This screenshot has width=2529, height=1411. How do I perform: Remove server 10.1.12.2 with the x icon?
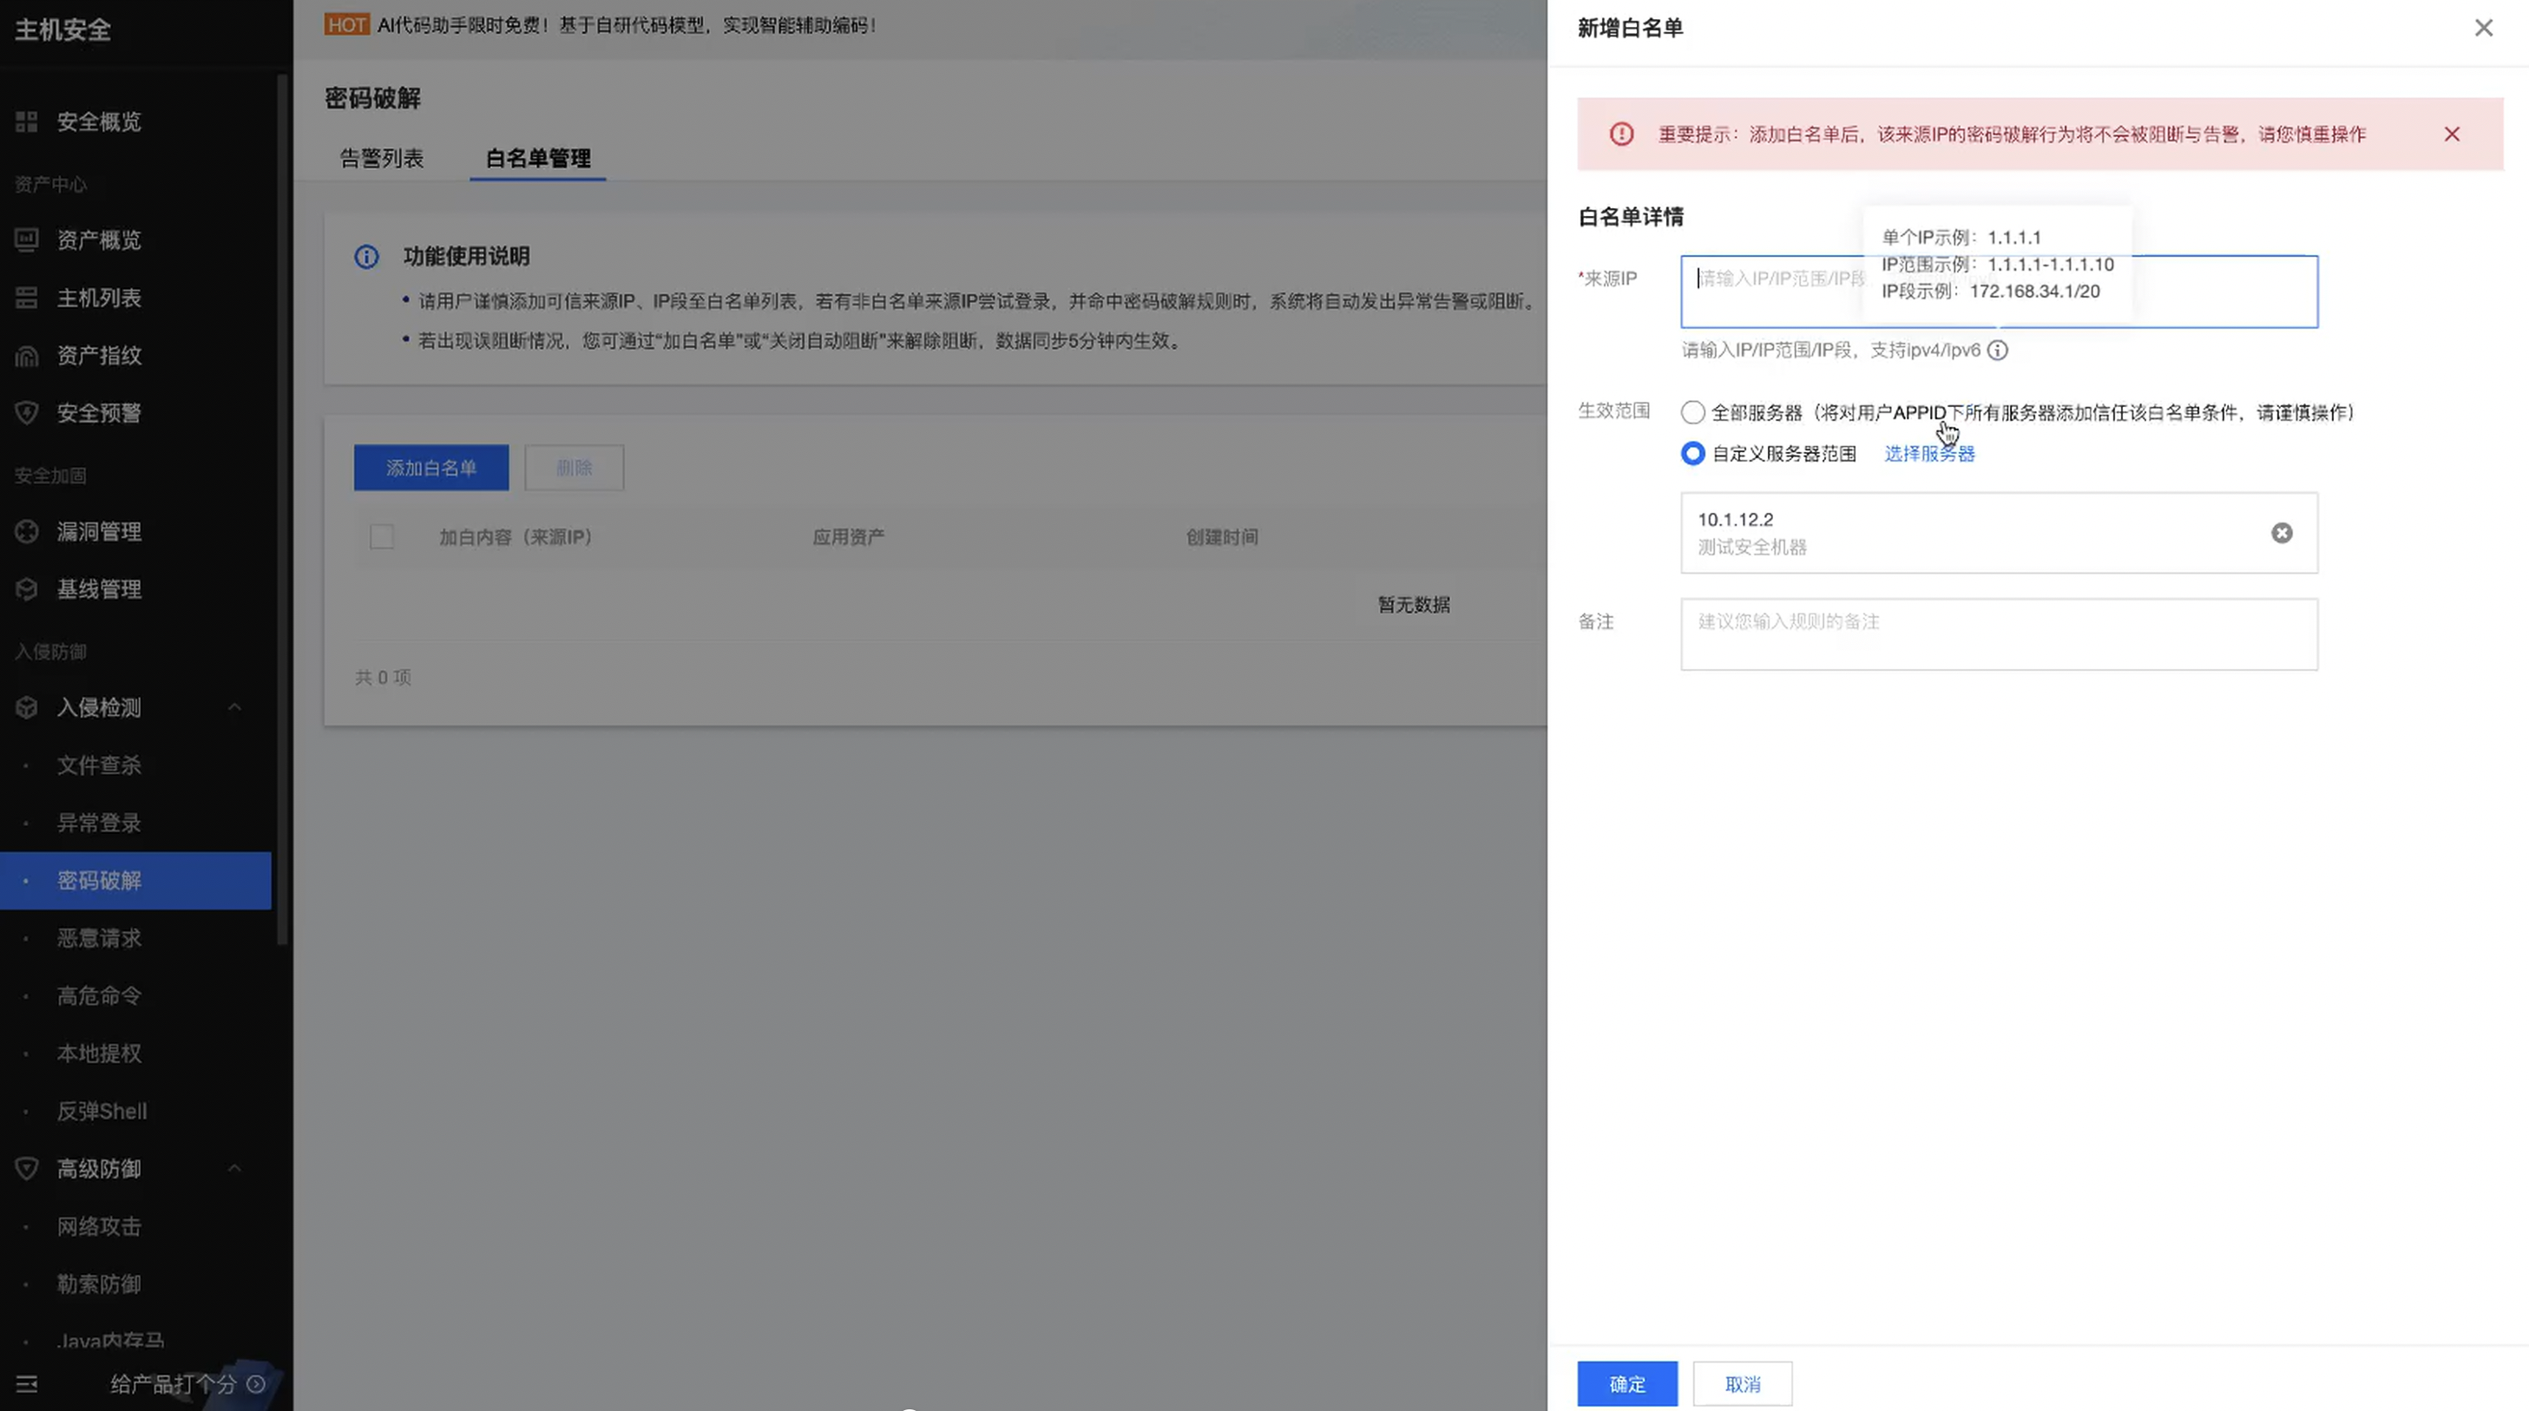click(2281, 532)
